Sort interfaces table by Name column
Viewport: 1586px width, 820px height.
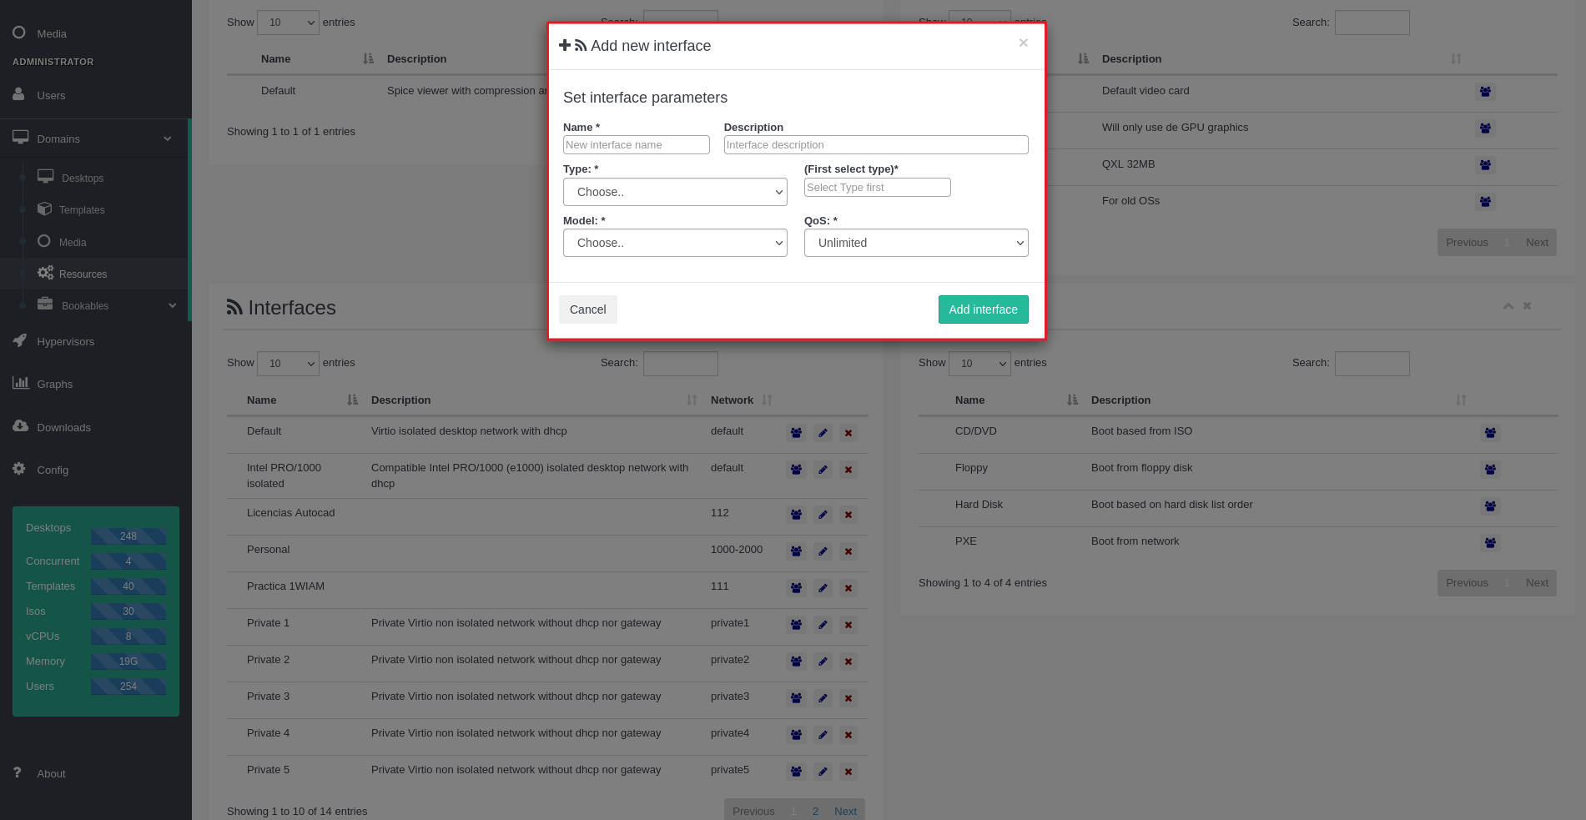click(262, 400)
